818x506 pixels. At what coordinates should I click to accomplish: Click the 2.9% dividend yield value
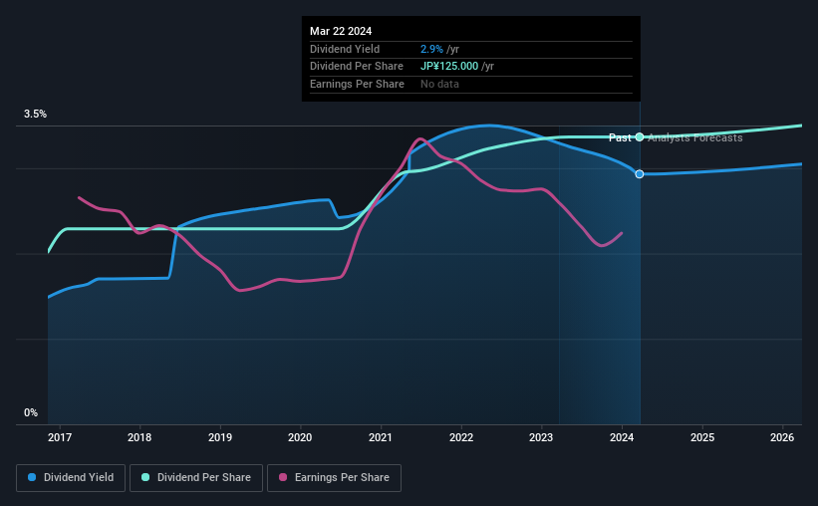point(432,49)
